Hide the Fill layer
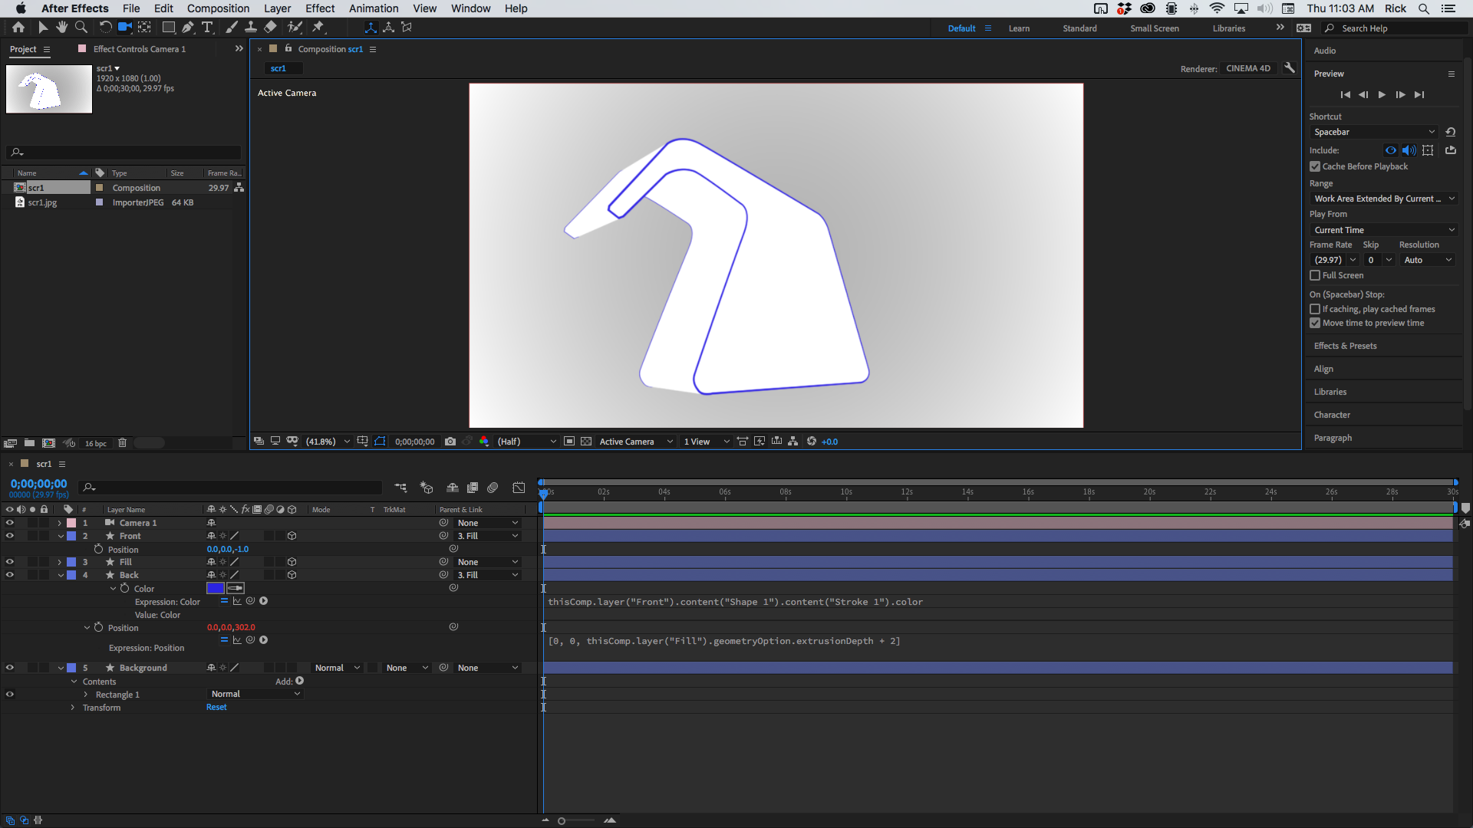1473x828 pixels. pyautogui.click(x=10, y=562)
